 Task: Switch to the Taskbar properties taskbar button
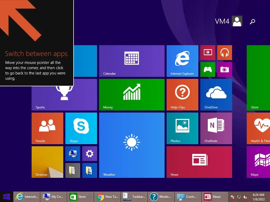click(134, 197)
